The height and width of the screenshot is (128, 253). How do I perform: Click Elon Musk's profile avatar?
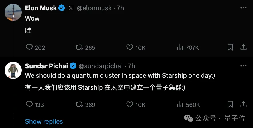coord(13,13)
